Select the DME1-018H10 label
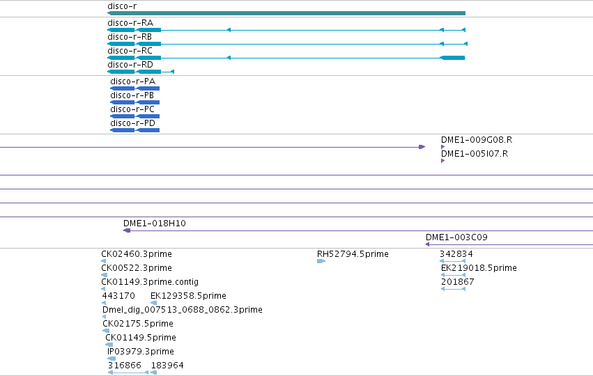Image resolution: width=593 pixels, height=376 pixels. point(155,224)
